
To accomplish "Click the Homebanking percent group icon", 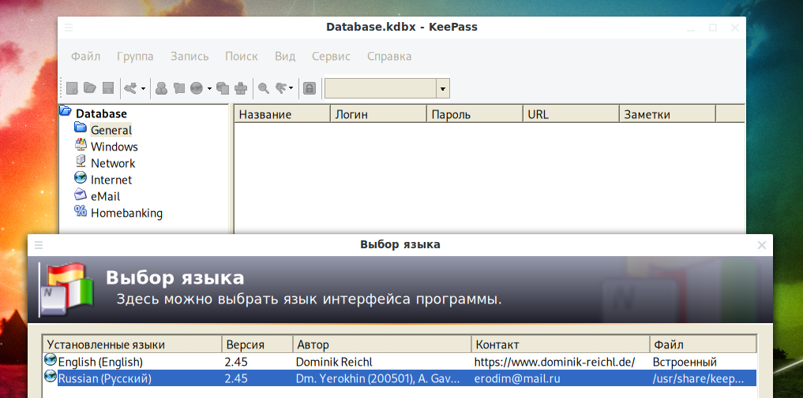I will (x=81, y=210).
